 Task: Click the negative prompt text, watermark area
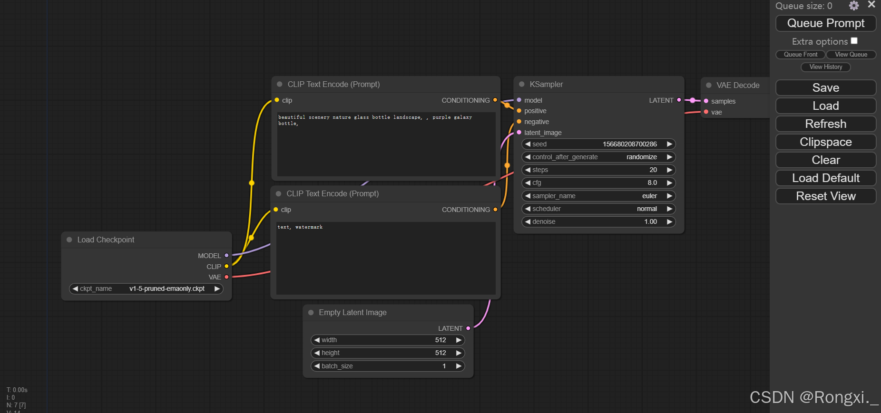coord(386,258)
